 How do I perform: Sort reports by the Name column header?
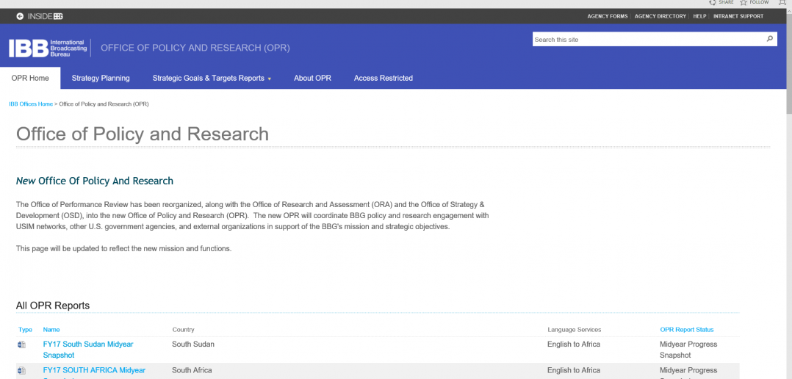[51, 330]
